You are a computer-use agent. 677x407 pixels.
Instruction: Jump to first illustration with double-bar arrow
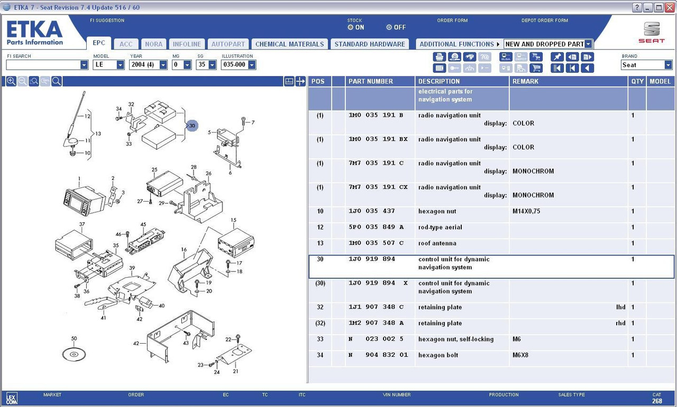point(557,68)
